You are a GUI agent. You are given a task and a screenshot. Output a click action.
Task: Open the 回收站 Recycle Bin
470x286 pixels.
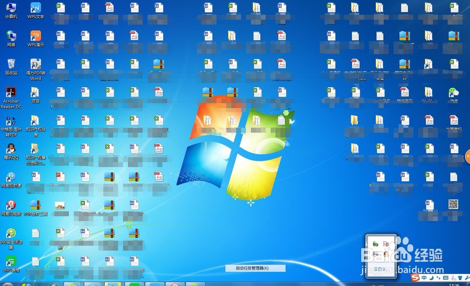tap(10, 64)
